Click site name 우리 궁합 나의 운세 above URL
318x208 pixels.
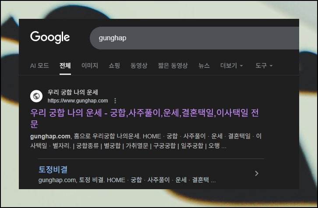click(73, 92)
